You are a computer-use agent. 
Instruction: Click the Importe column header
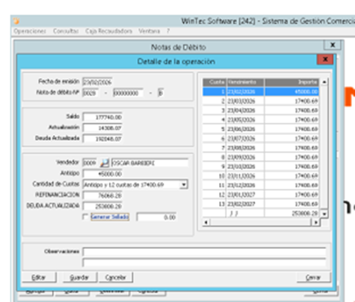tap(292, 82)
